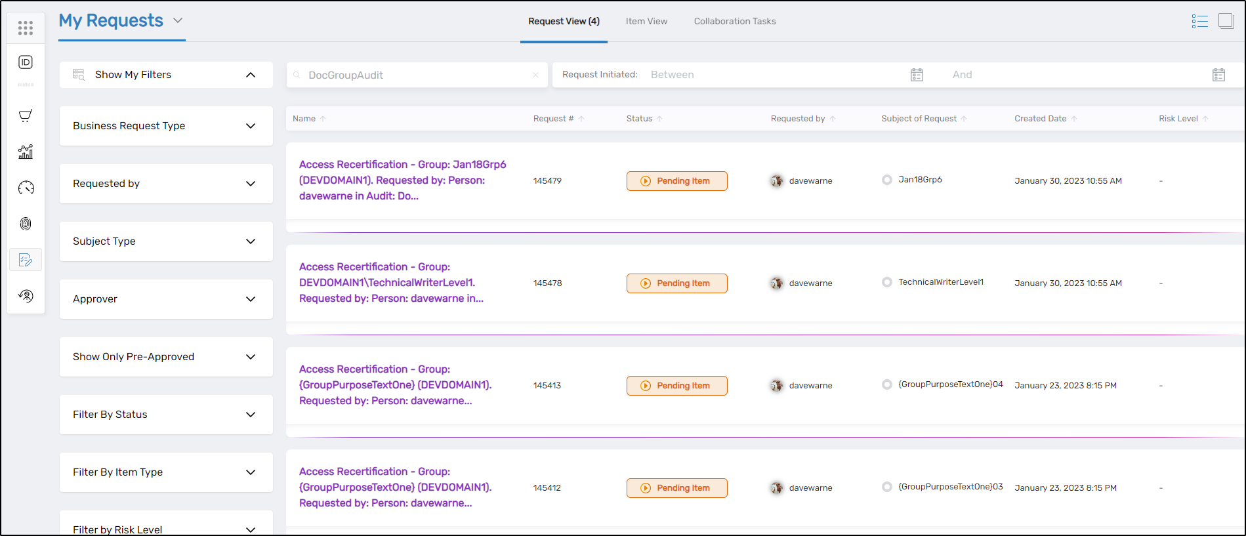Sort the list by Created Date column
The width and height of the screenshot is (1246, 536).
[1040, 119]
